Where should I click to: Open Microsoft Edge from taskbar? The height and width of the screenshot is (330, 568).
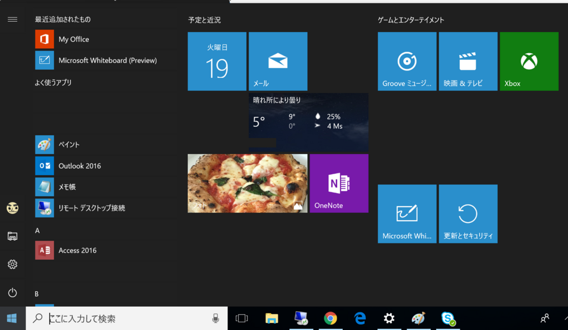359,318
